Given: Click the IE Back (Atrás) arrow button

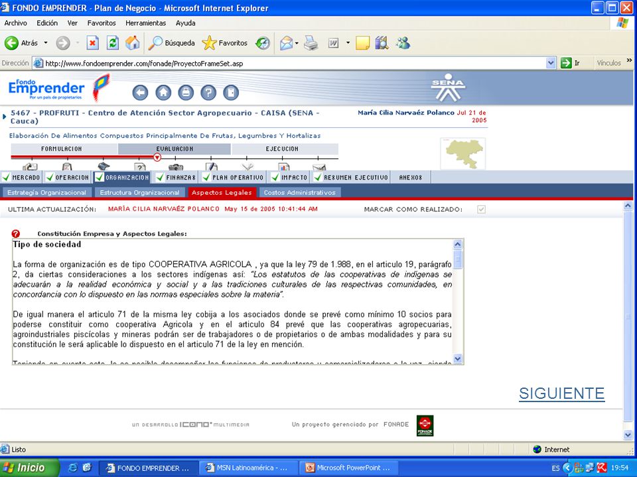Looking at the screenshot, I should pos(12,42).
